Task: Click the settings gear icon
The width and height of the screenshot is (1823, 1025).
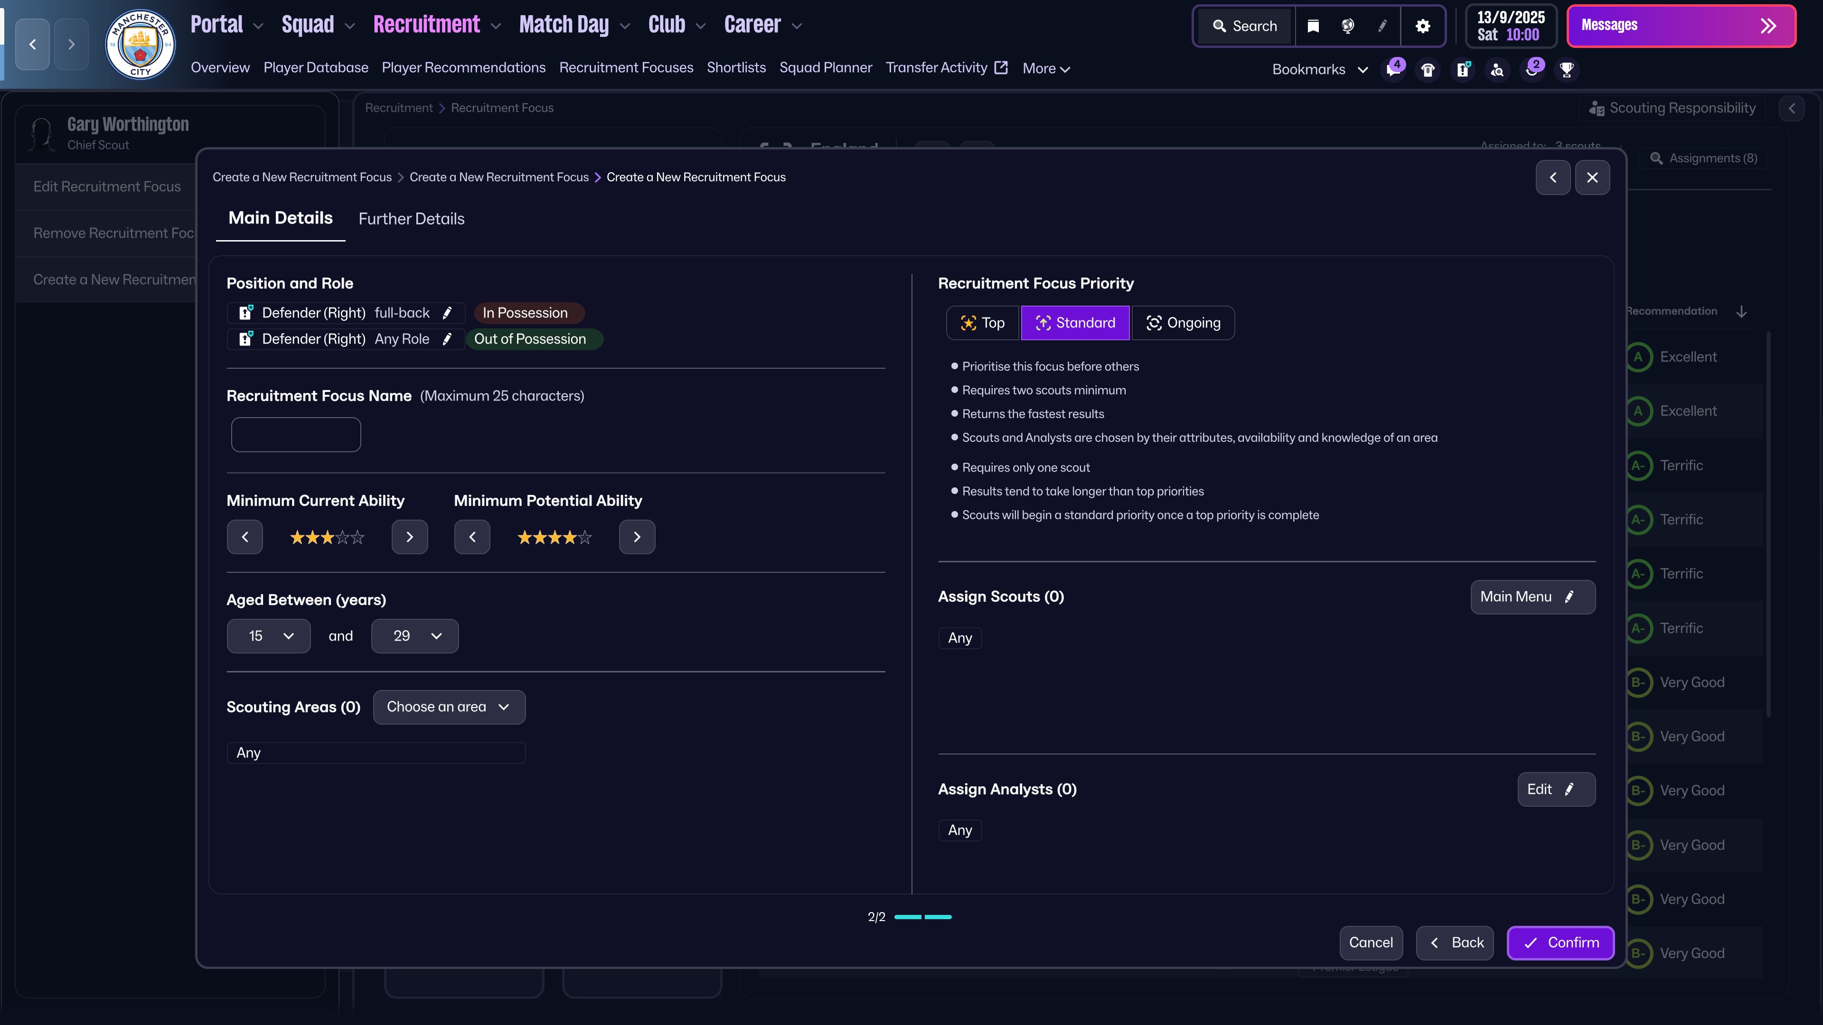Action: pos(1422,26)
